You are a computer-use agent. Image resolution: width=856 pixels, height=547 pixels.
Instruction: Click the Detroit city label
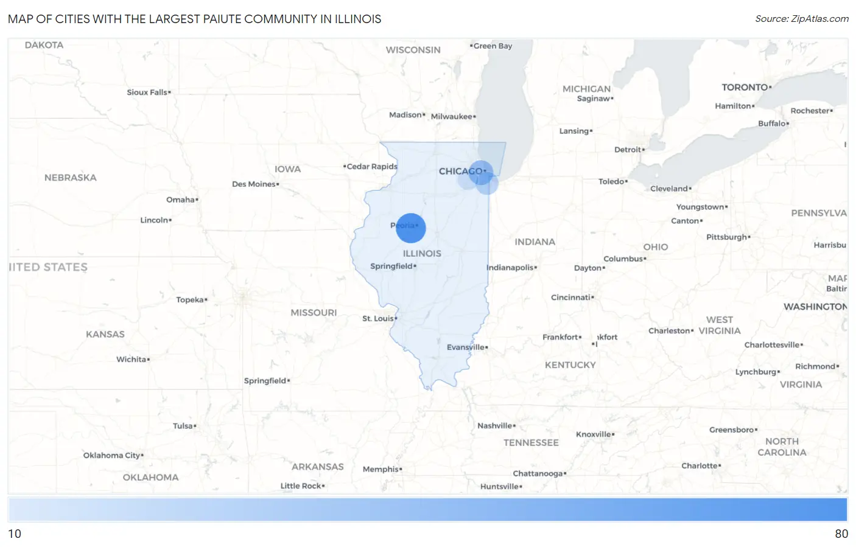tap(629, 149)
